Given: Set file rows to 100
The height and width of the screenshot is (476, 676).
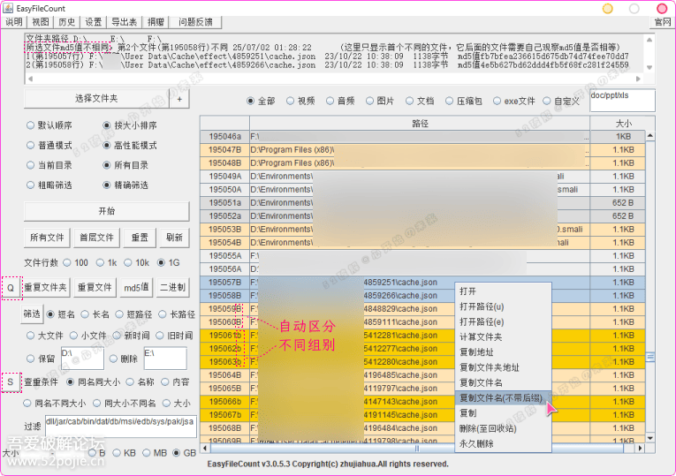Looking at the screenshot, I should coord(75,263).
